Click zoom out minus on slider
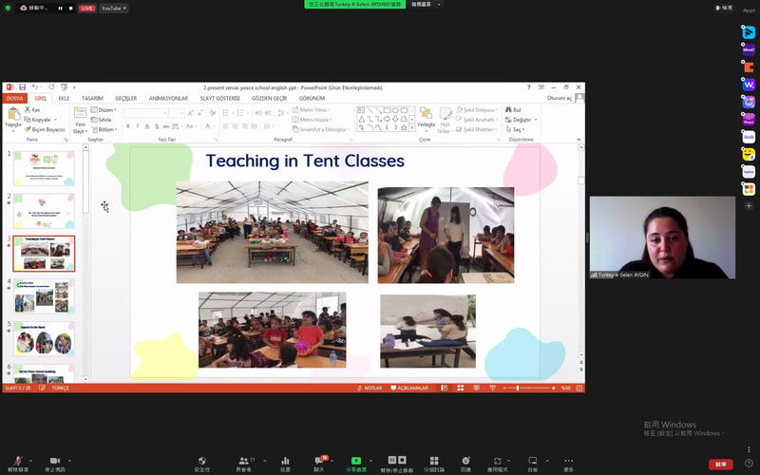Viewport: 760px width, 475px height. point(504,388)
